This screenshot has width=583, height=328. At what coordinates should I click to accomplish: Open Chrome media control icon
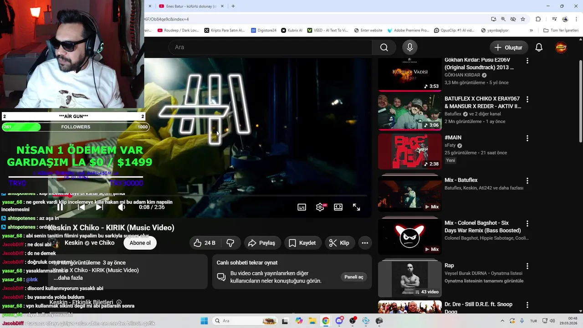coord(554,19)
